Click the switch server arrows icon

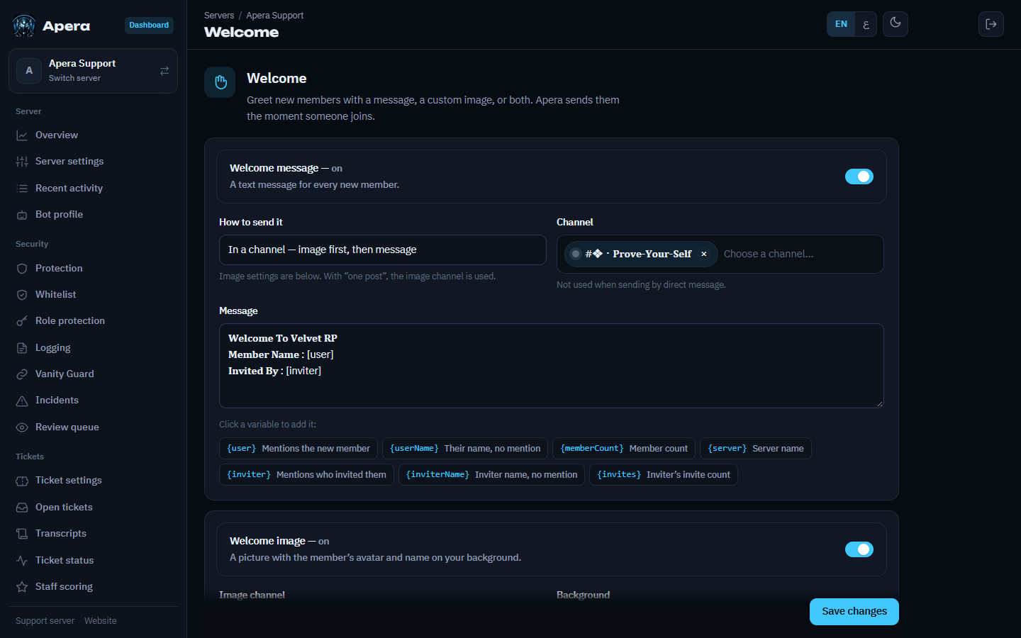[x=164, y=71]
